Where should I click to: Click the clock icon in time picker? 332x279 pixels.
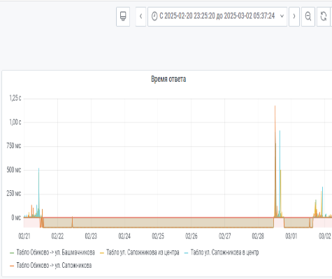tap(154, 16)
